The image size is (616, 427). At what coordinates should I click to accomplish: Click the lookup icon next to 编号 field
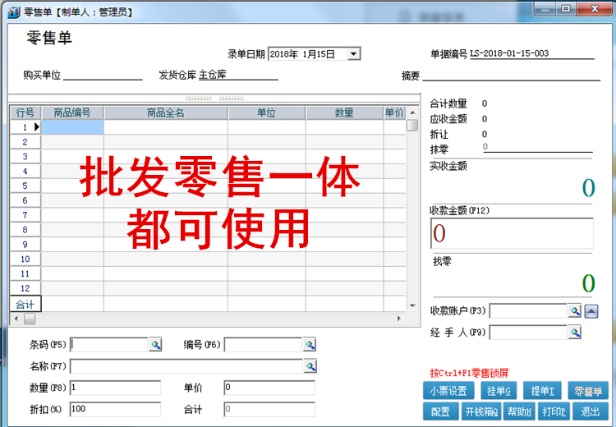click(x=310, y=345)
